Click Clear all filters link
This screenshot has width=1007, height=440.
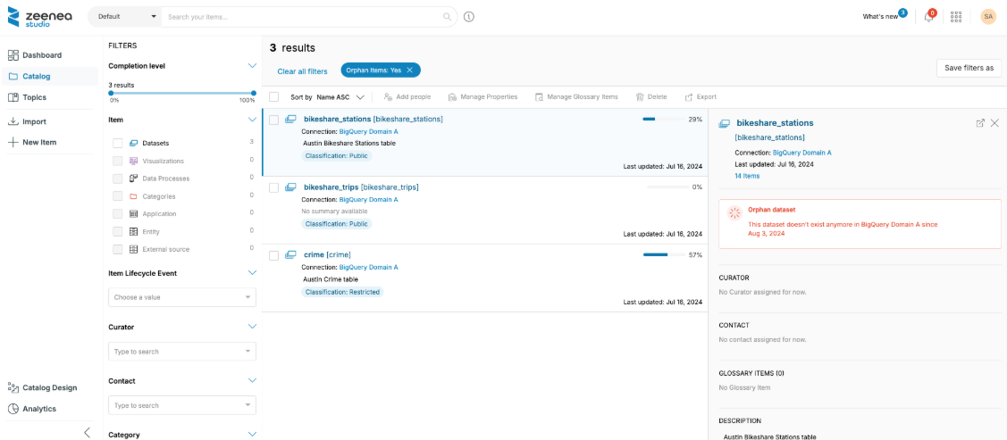[x=302, y=71]
